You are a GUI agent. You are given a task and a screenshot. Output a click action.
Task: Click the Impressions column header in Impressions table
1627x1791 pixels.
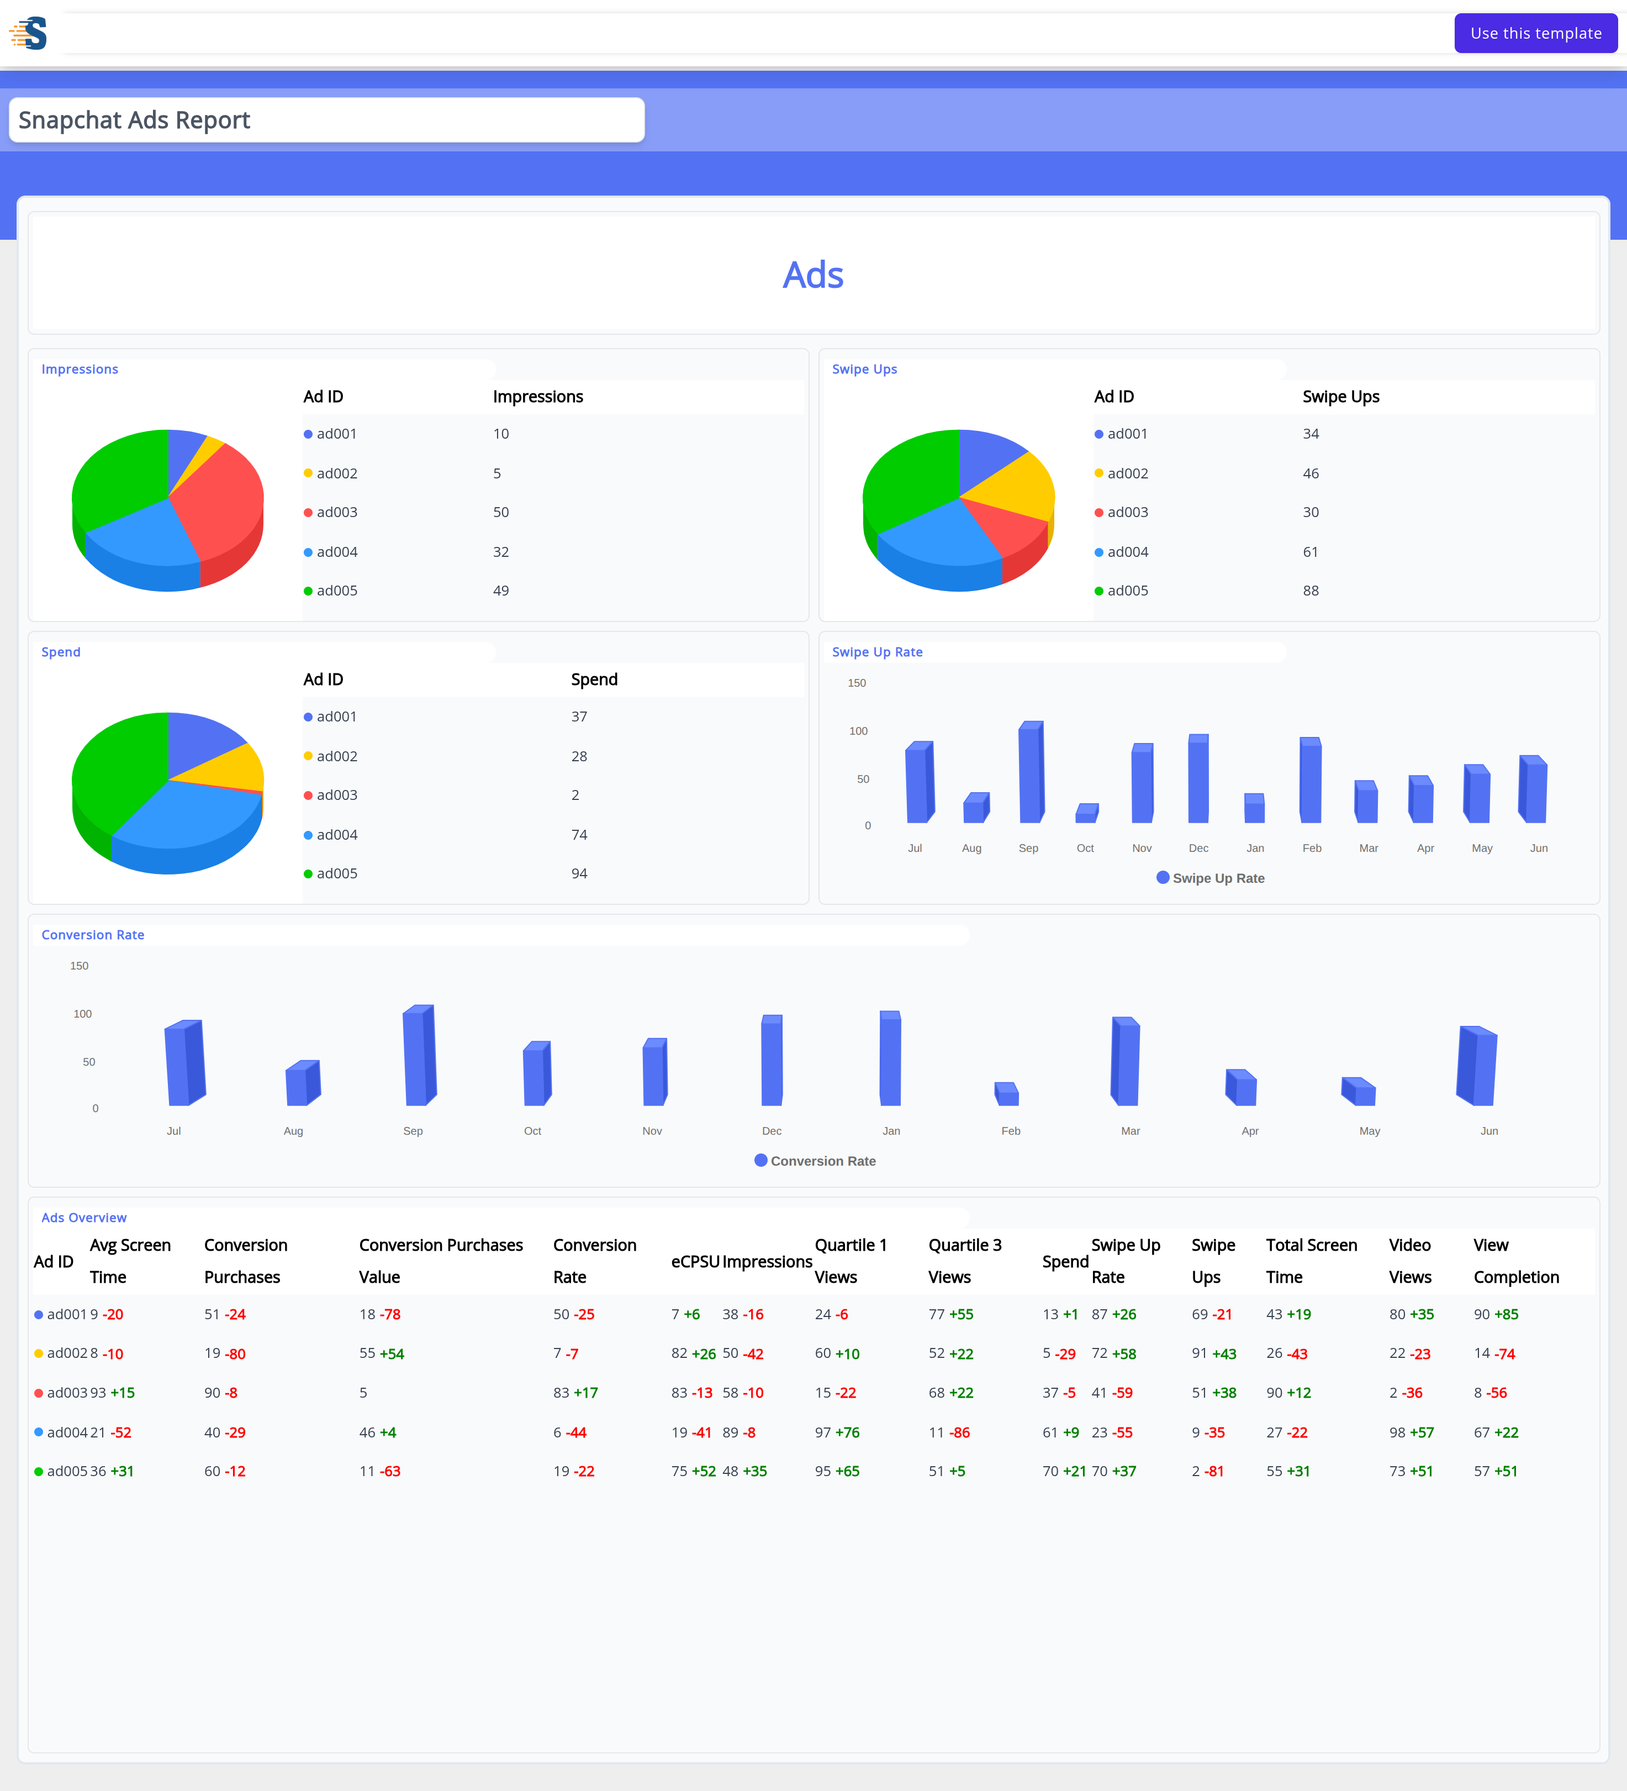pyautogui.click(x=538, y=396)
